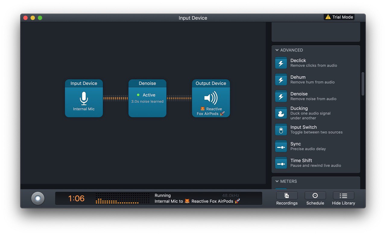Click the connection between Denoise and Output Device
This screenshot has width=386, height=235.
click(179, 98)
